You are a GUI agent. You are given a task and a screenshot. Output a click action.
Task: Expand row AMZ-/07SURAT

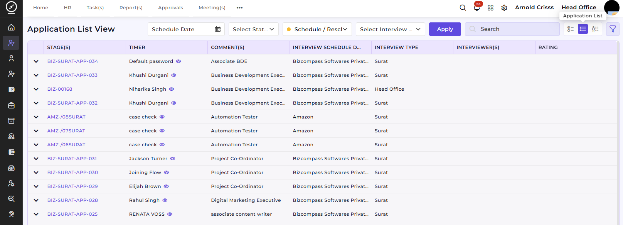coord(36,131)
